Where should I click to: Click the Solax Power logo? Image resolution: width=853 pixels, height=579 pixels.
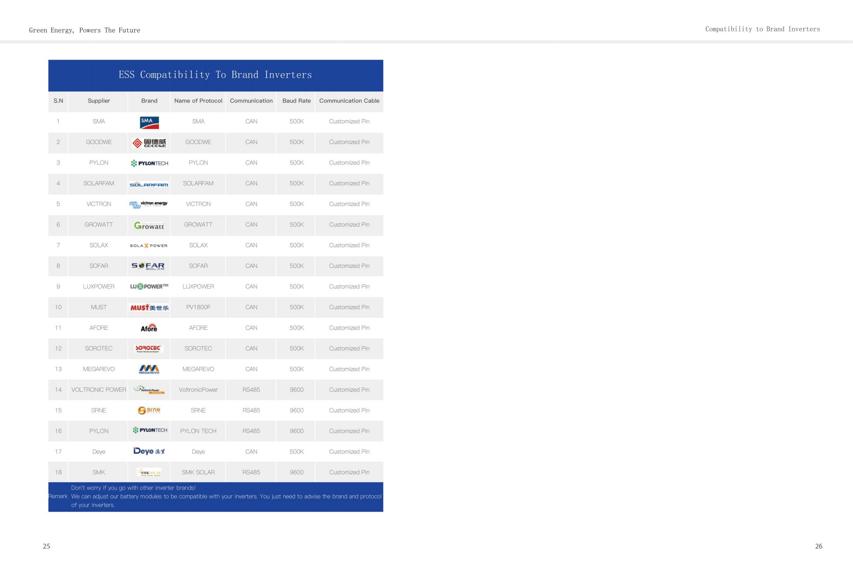pos(149,246)
